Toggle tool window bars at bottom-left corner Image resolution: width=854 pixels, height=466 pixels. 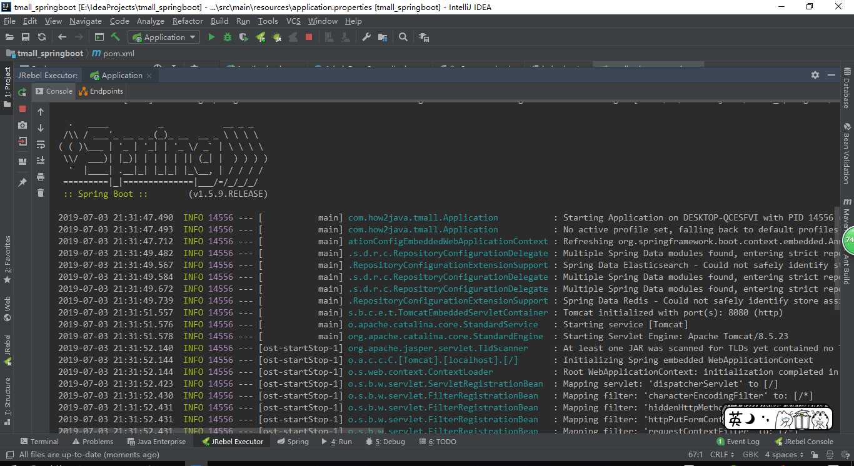point(9,455)
